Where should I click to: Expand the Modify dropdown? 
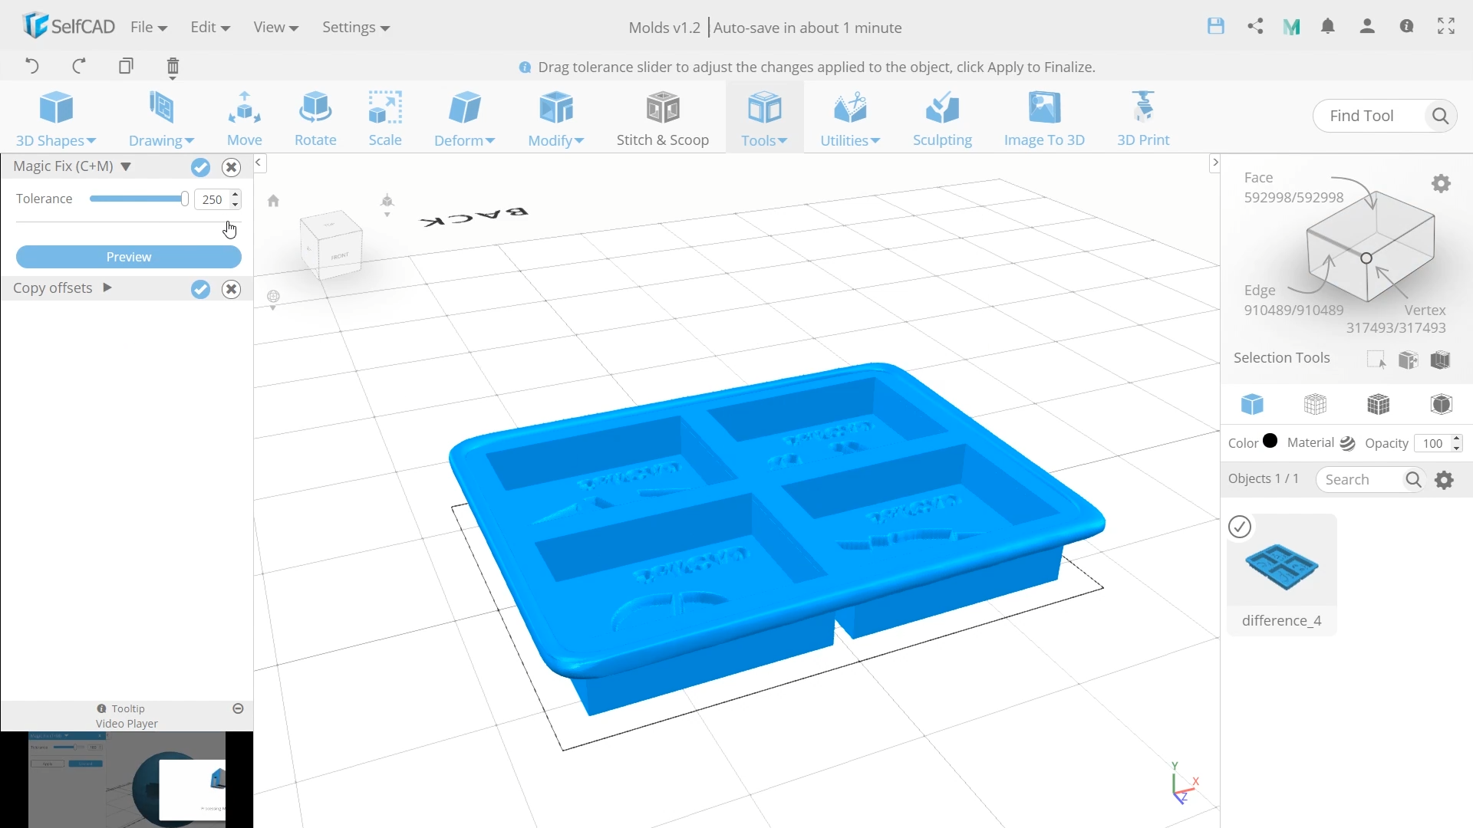[555, 140]
